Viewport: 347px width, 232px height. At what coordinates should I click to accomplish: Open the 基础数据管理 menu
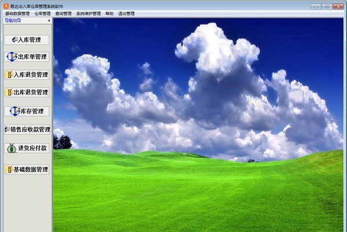pos(17,14)
